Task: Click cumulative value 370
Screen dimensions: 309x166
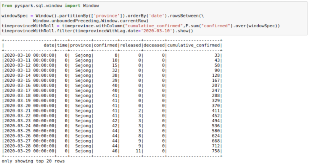Action: [216, 106]
